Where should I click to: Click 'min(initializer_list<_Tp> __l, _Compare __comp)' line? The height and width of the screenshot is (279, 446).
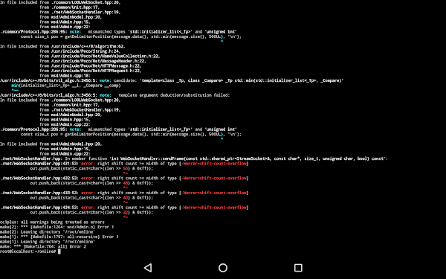pos(66,86)
